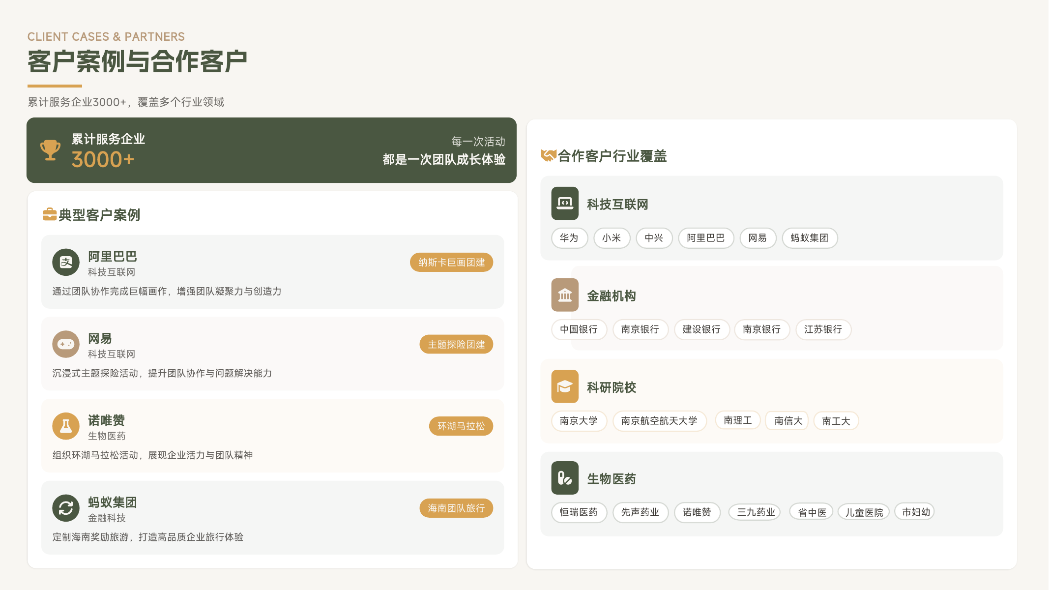This screenshot has width=1049, height=590.
Task: Click the subtitle 累计服务企业3000+，覆盖多个行业领域
Action: pyautogui.click(x=126, y=102)
